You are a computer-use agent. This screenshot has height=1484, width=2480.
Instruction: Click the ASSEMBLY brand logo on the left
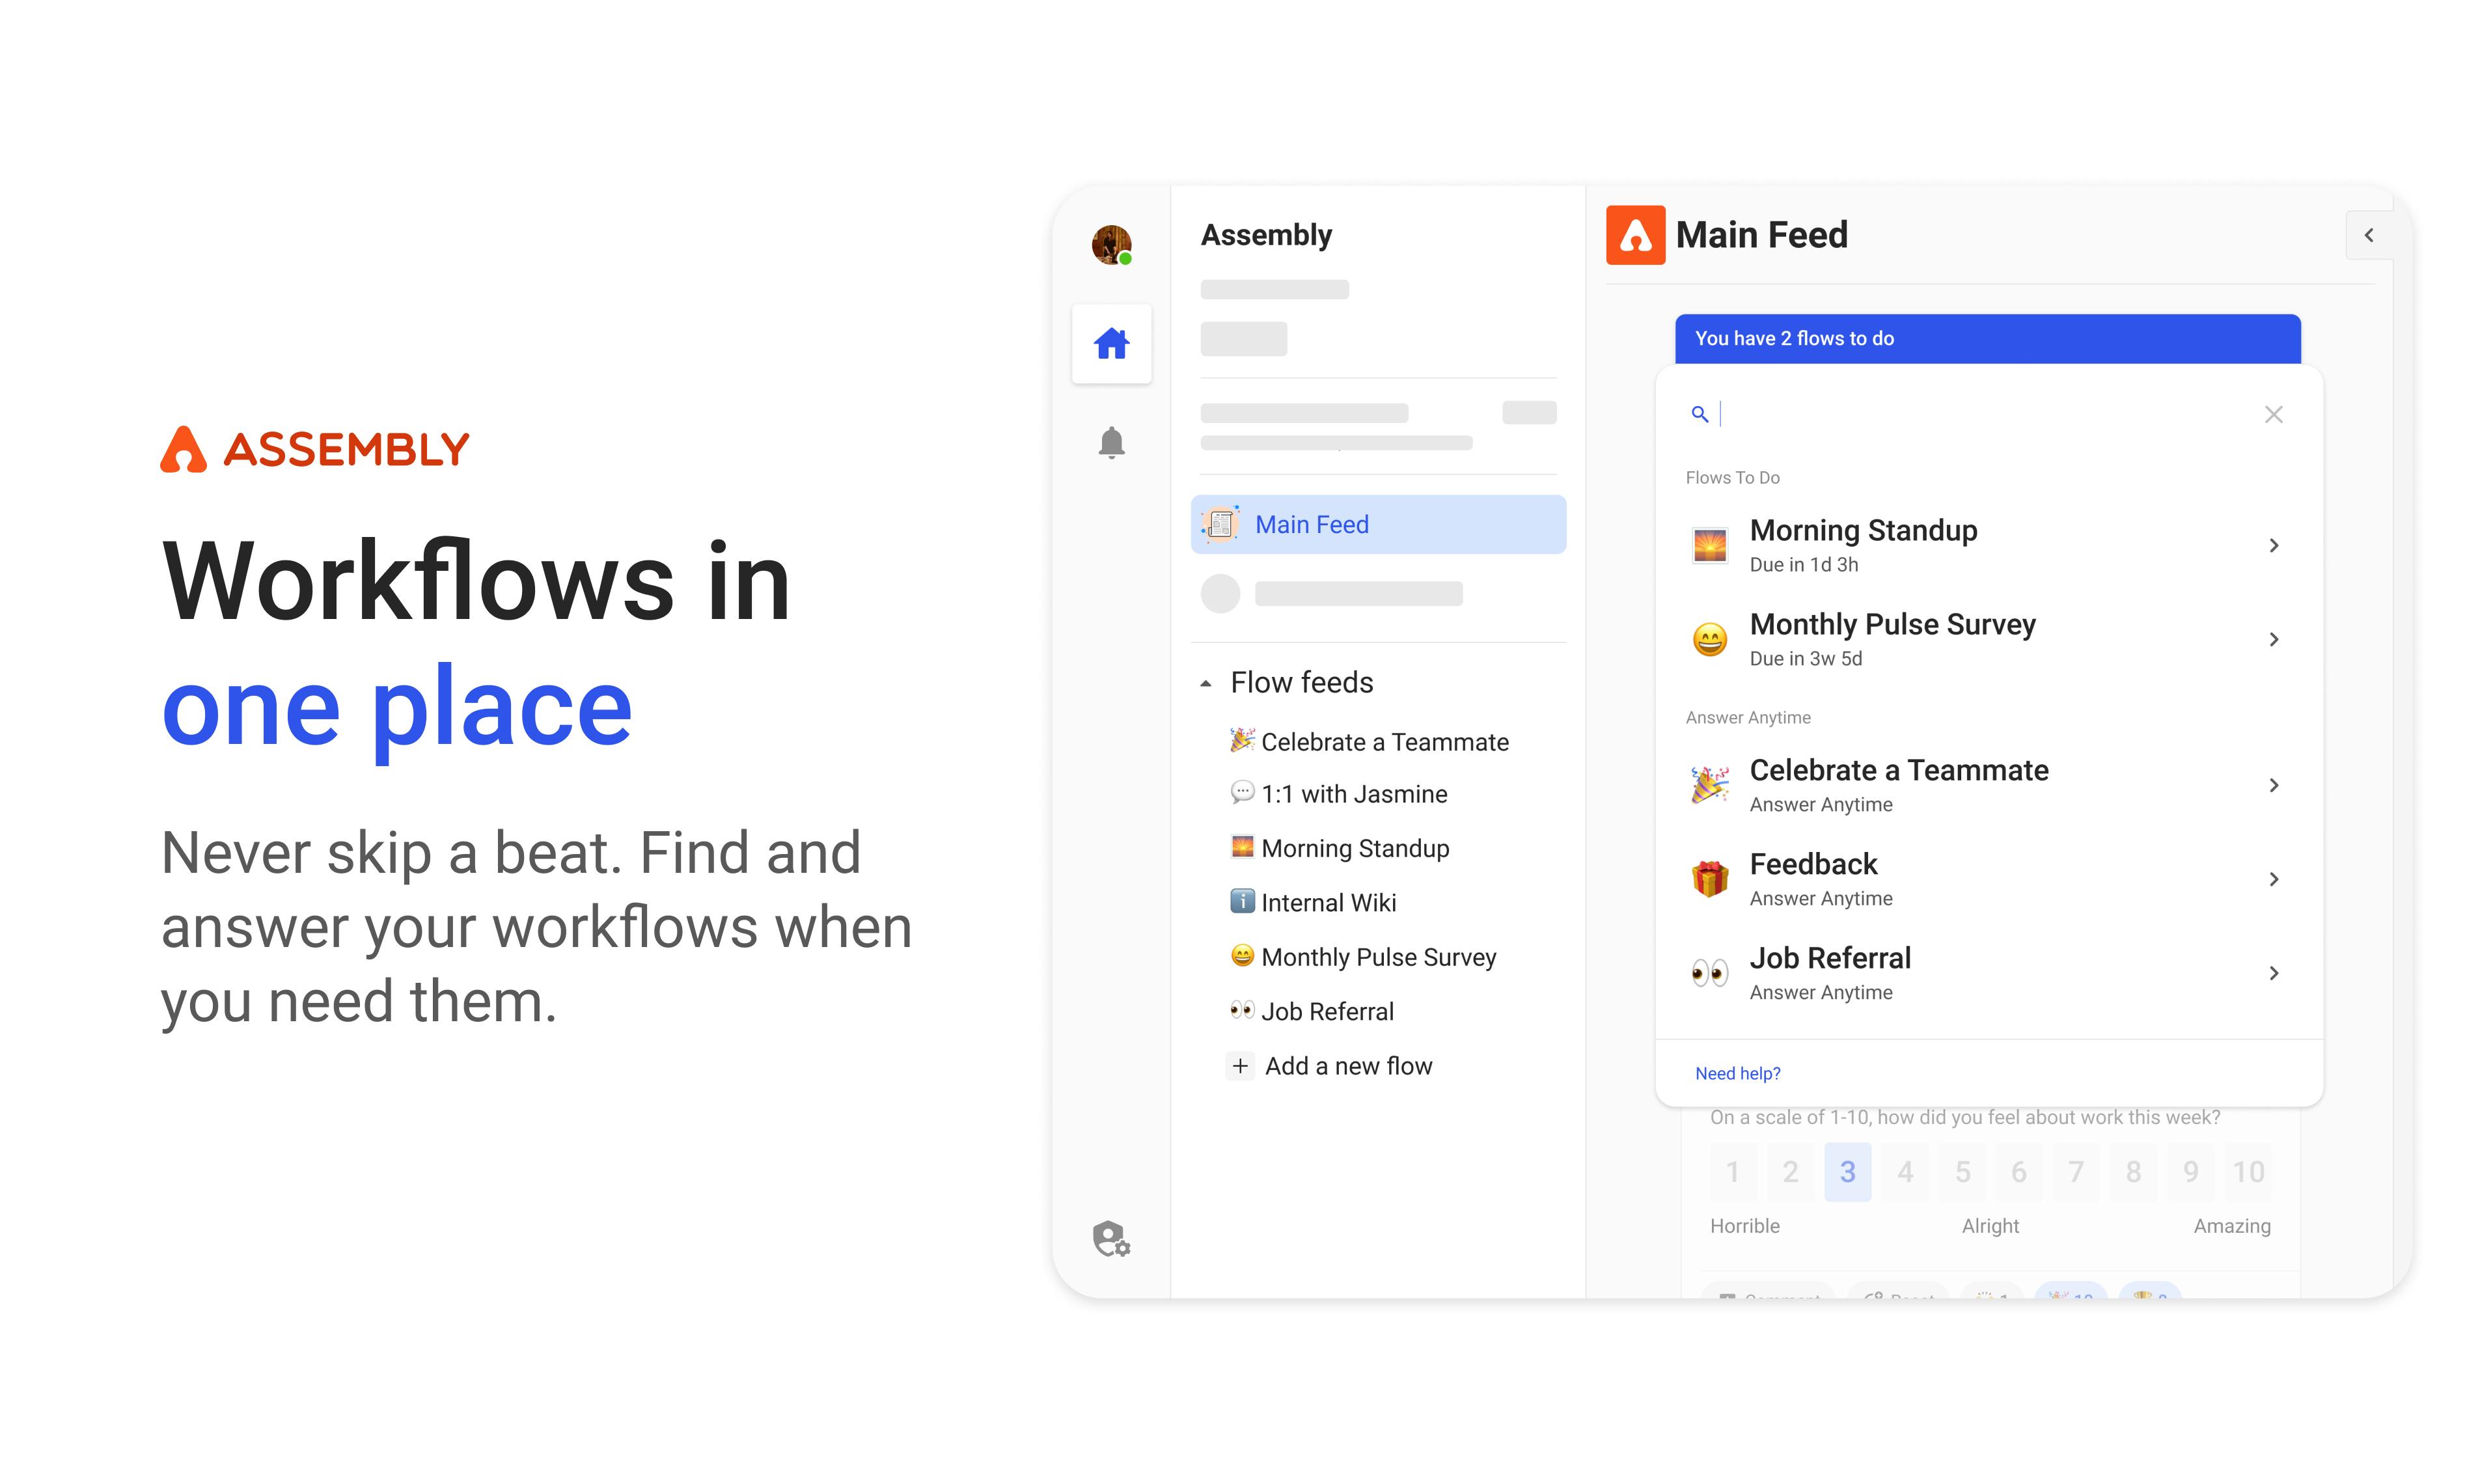(x=314, y=449)
